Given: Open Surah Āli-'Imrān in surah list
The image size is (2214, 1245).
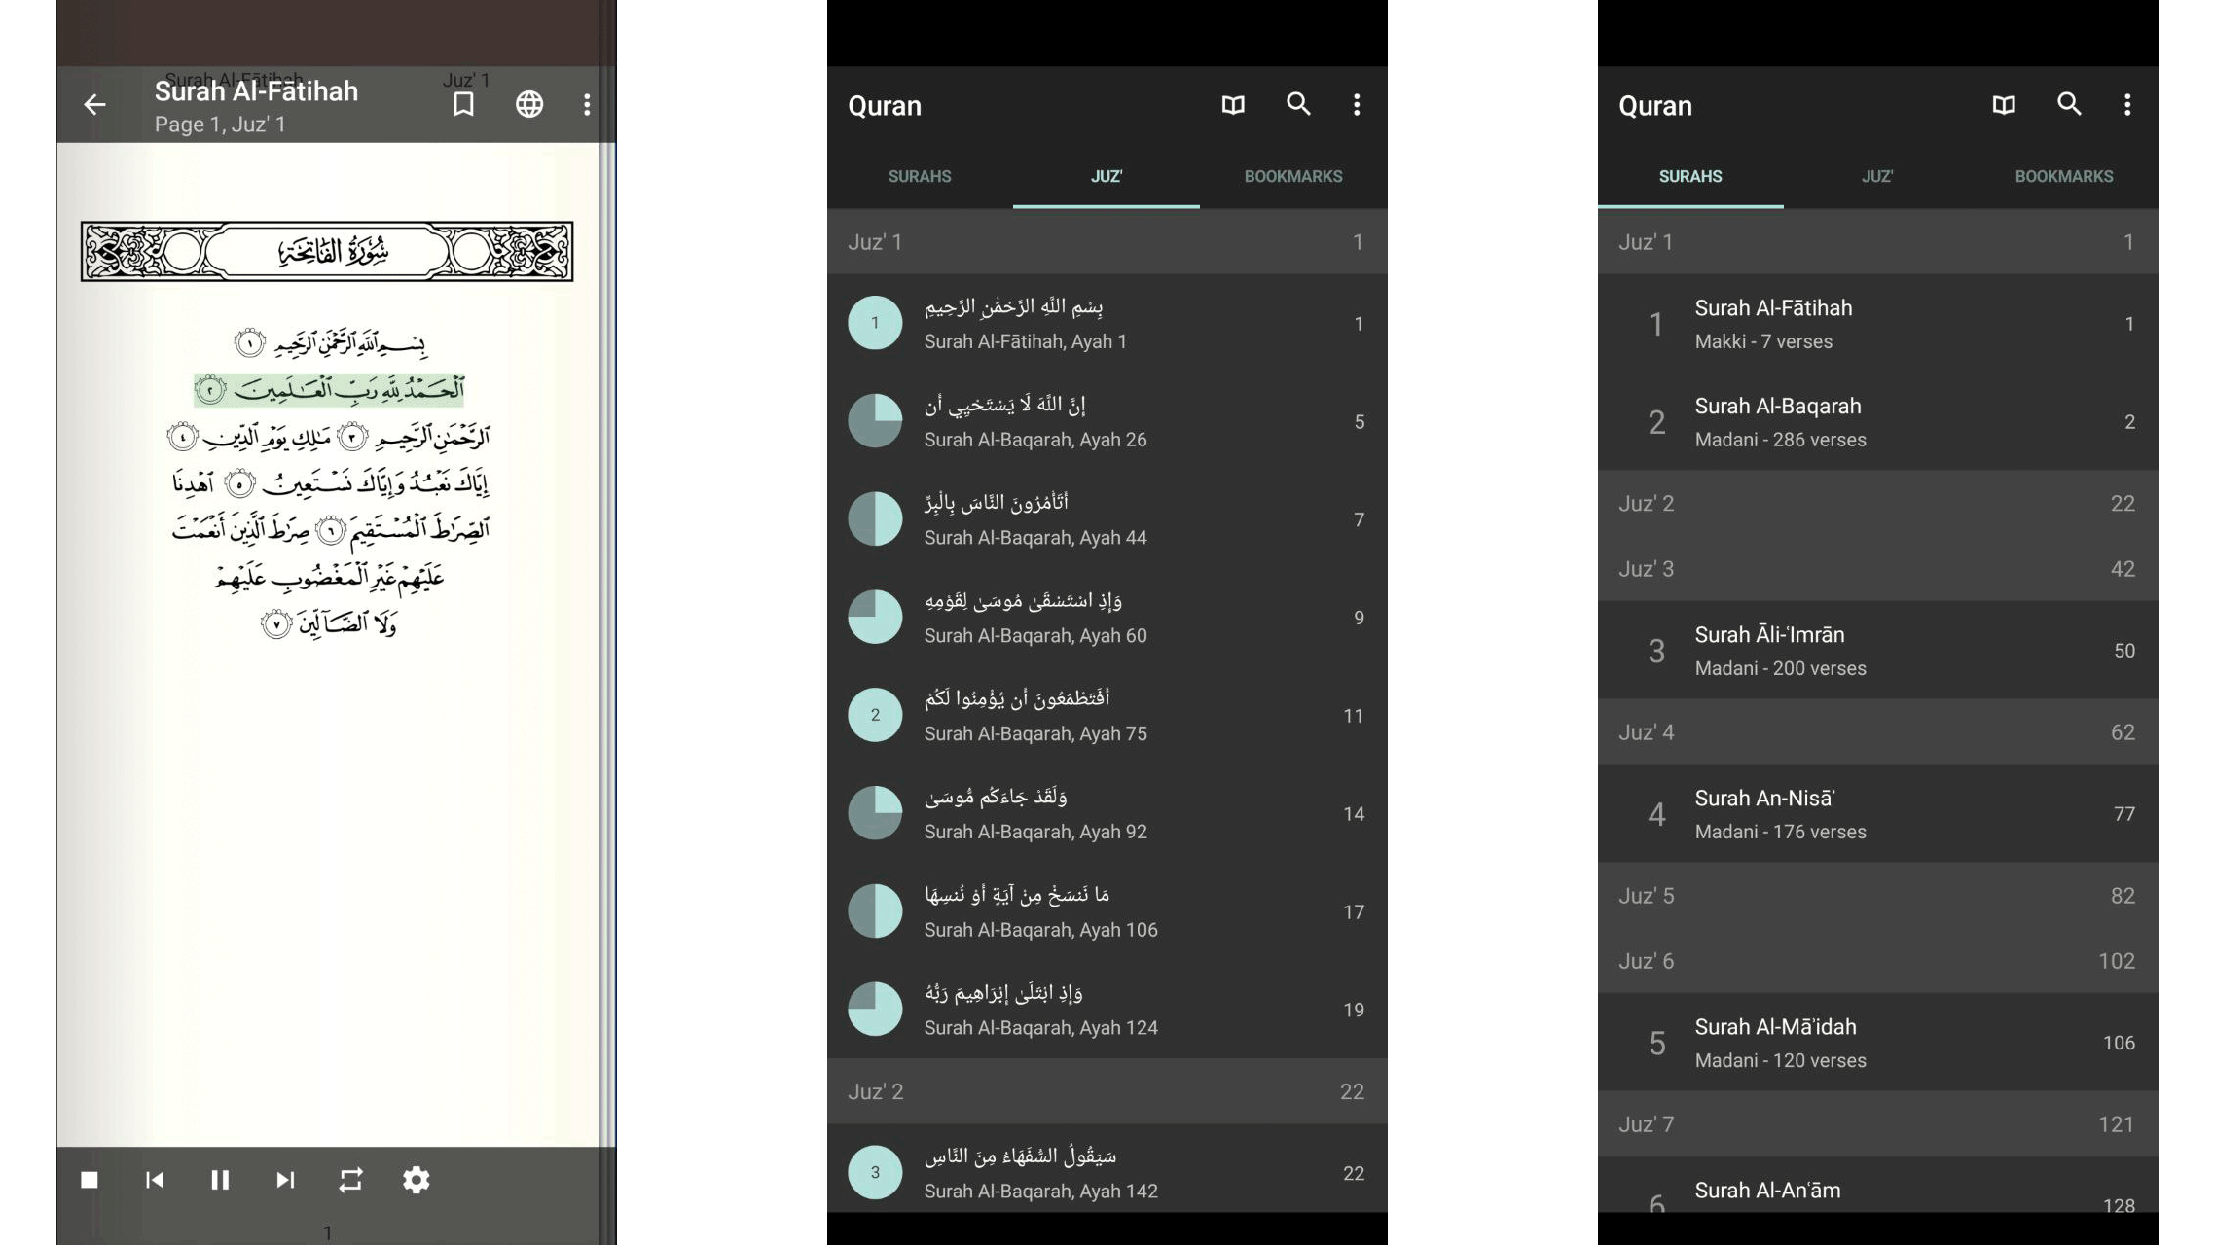Looking at the screenshot, I should 1878,650.
